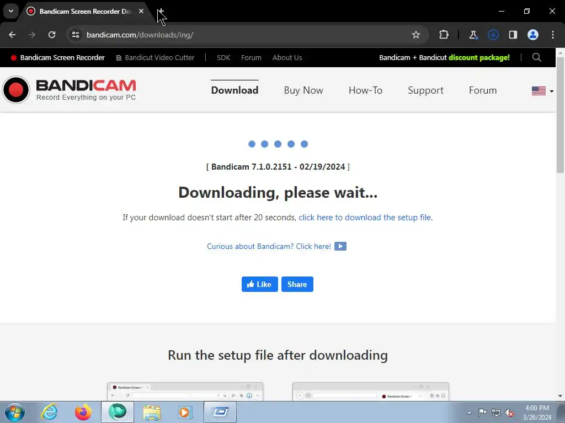This screenshot has height=423, width=565.
Task: Click the muted volume tray icon
Action: tap(509, 413)
